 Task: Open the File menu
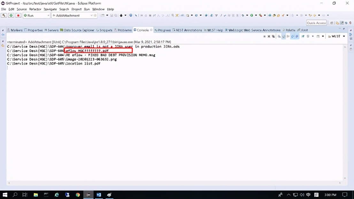(x=4, y=9)
